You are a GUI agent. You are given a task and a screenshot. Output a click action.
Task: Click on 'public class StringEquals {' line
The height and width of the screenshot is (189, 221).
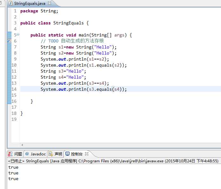(x=55, y=23)
